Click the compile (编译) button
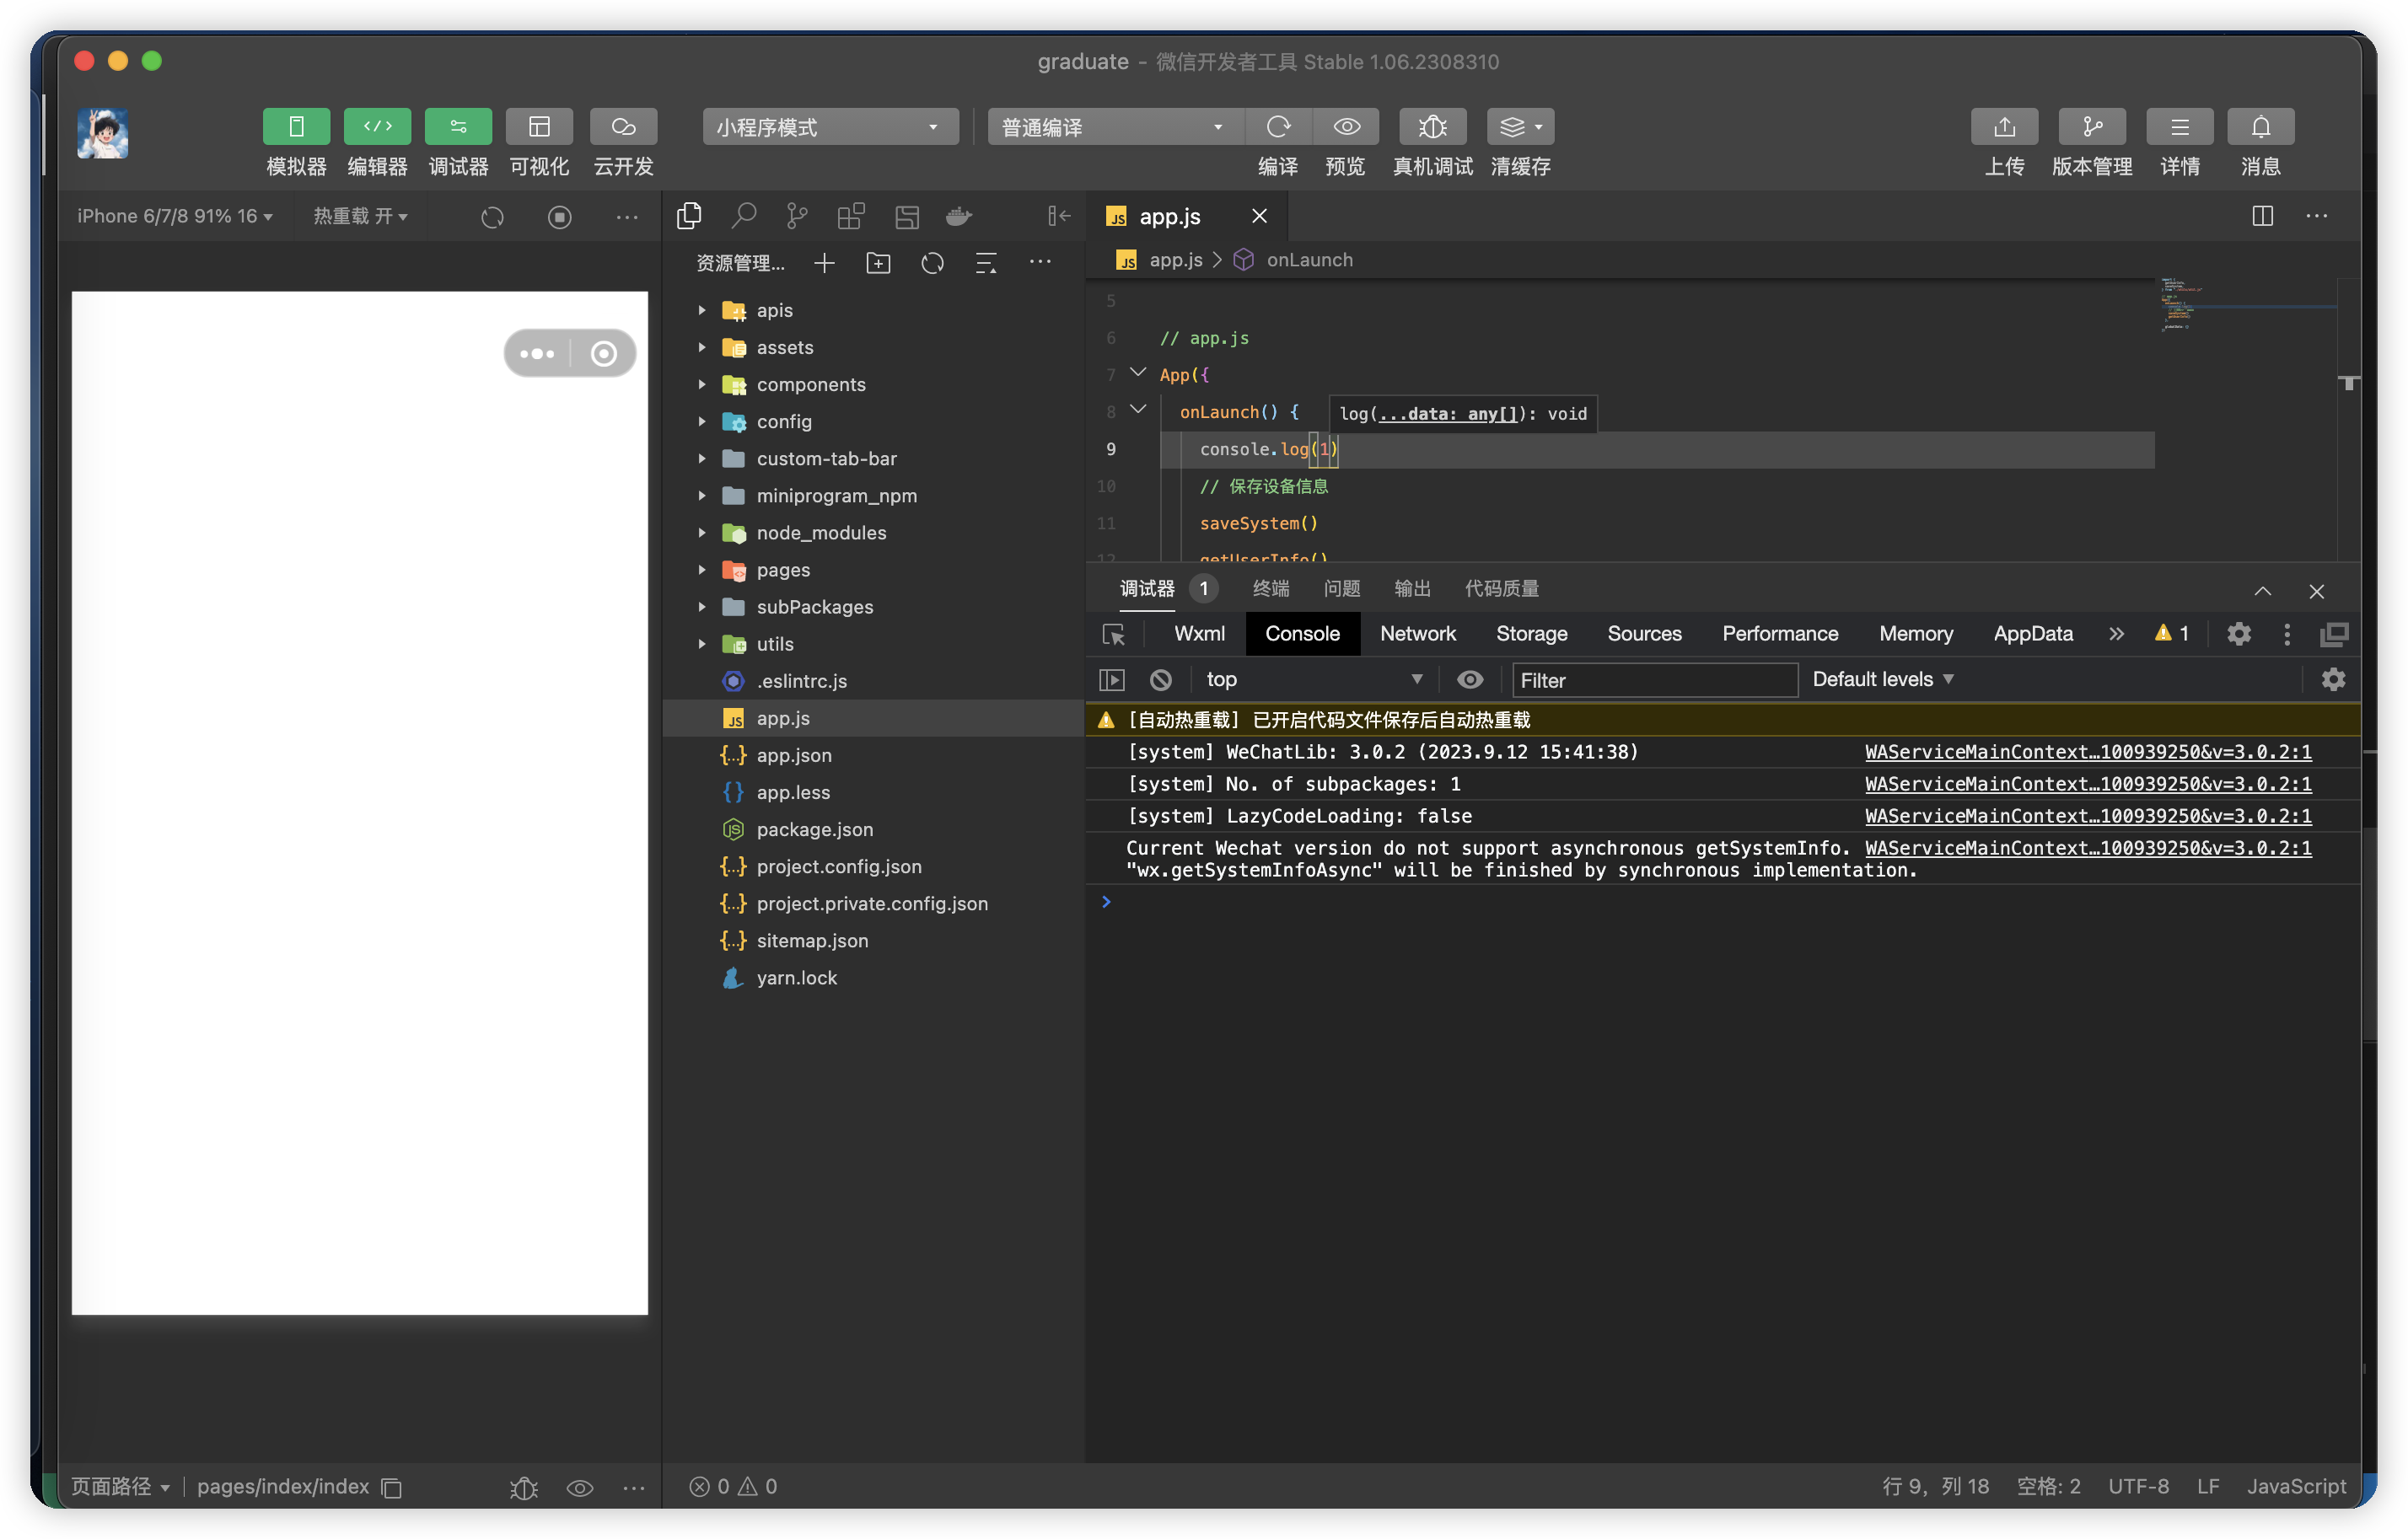Viewport: 2408px width, 1539px height. tap(1277, 127)
